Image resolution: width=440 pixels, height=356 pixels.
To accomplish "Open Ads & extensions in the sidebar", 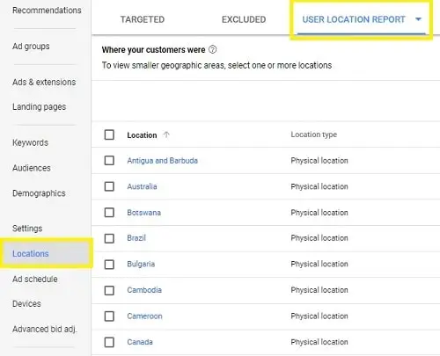I will 44,82.
